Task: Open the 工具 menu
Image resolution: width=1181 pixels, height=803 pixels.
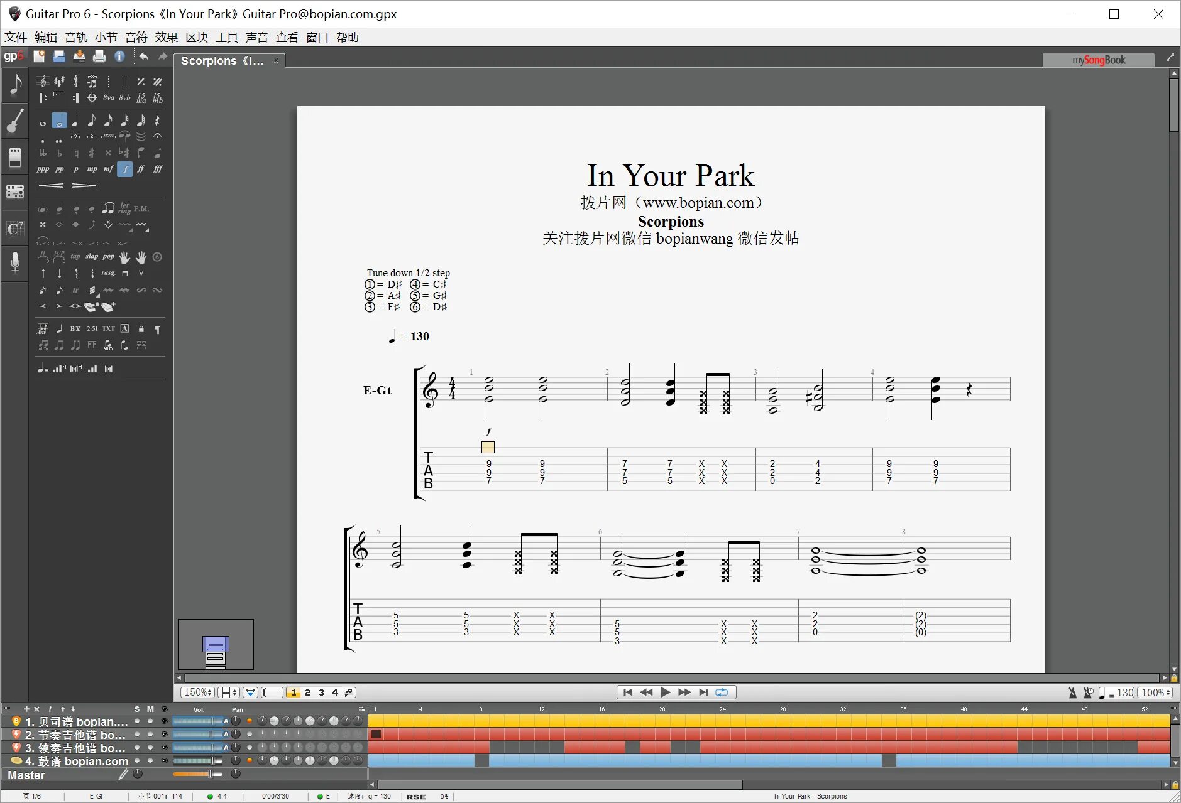Action: click(x=227, y=38)
